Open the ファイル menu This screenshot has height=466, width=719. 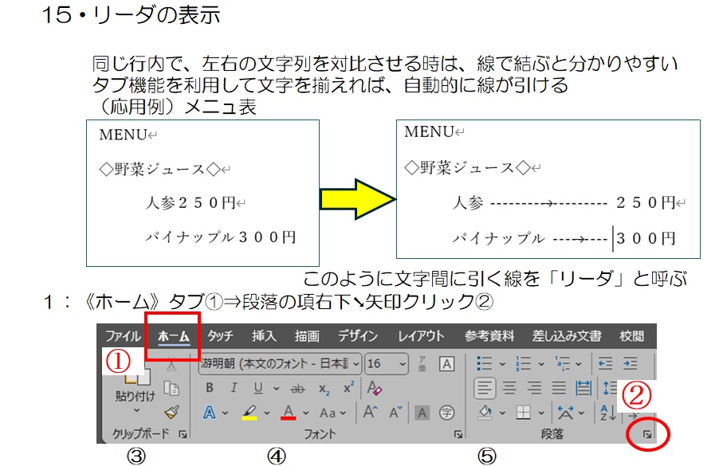point(123,336)
